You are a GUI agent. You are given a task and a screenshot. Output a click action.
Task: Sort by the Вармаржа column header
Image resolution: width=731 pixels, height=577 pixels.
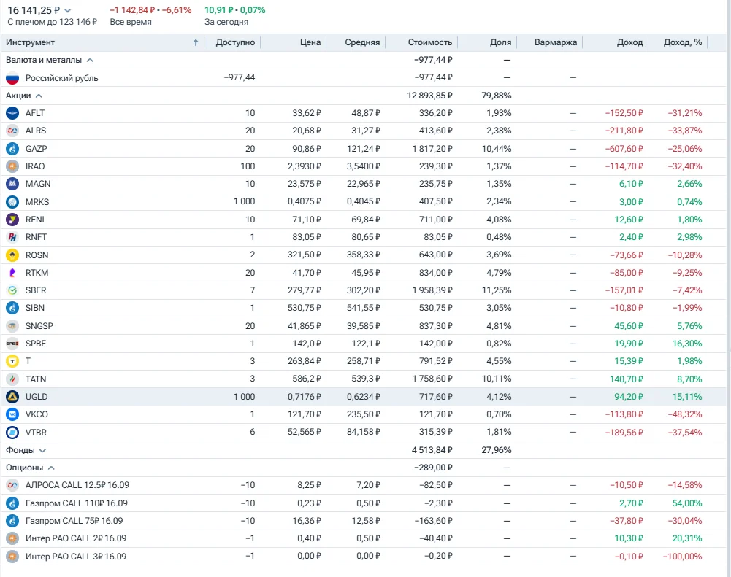(x=556, y=42)
